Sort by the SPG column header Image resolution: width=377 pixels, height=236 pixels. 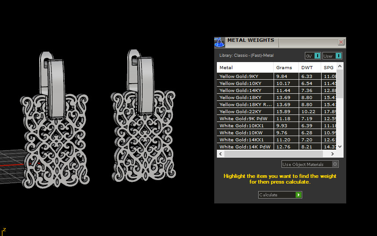(329, 68)
